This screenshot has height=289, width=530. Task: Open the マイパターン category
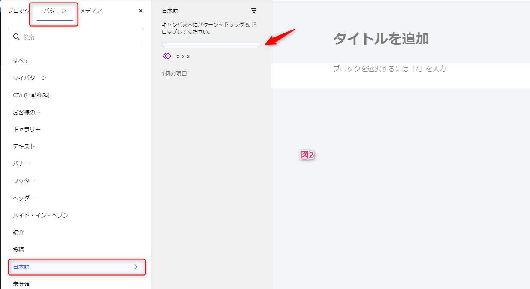click(x=30, y=78)
